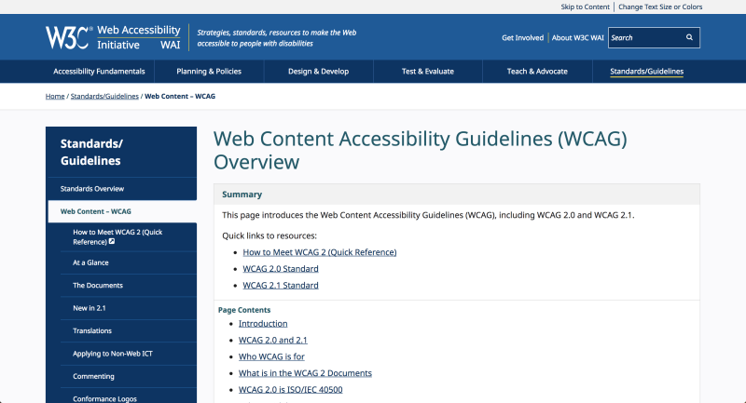
Task: Open Design & Develop menu
Action: point(318,72)
